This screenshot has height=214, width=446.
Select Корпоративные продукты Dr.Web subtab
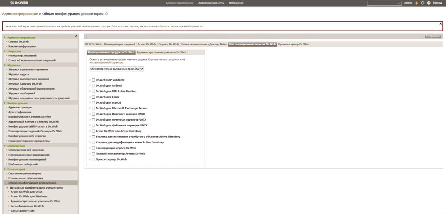point(111,53)
